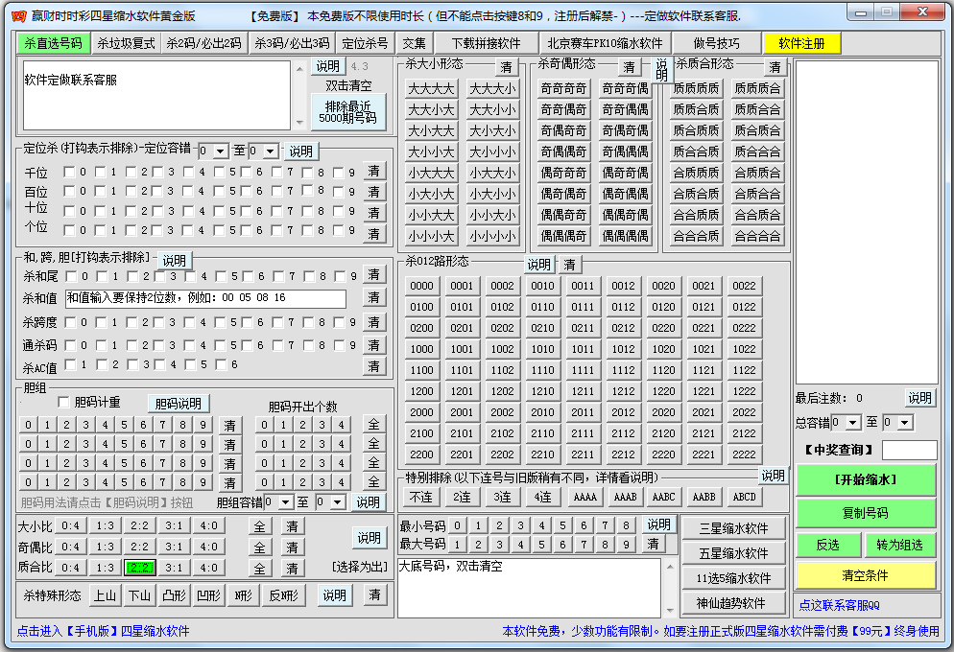The width and height of the screenshot is (954, 652).
Task: Open the 点击进入手机版 link
Action: coord(104,631)
